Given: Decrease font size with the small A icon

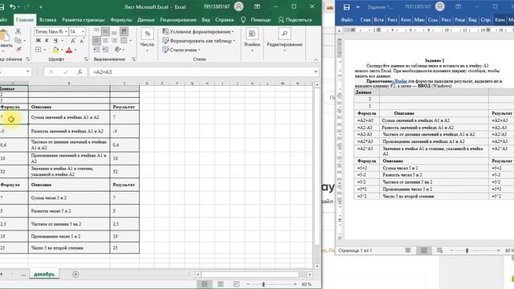Looking at the screenshot, I should tap(82, 41).
